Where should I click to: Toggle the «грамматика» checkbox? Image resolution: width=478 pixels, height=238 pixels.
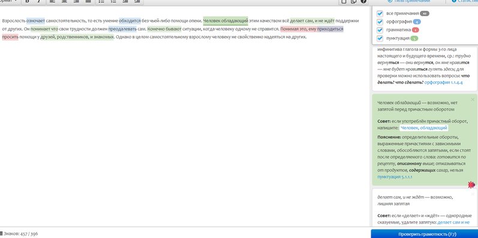pyautogui.click(x=380, y=30)
